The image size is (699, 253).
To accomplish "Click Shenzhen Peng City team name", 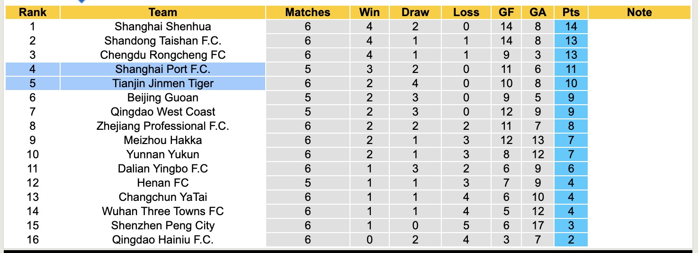I will pos(162,226).
